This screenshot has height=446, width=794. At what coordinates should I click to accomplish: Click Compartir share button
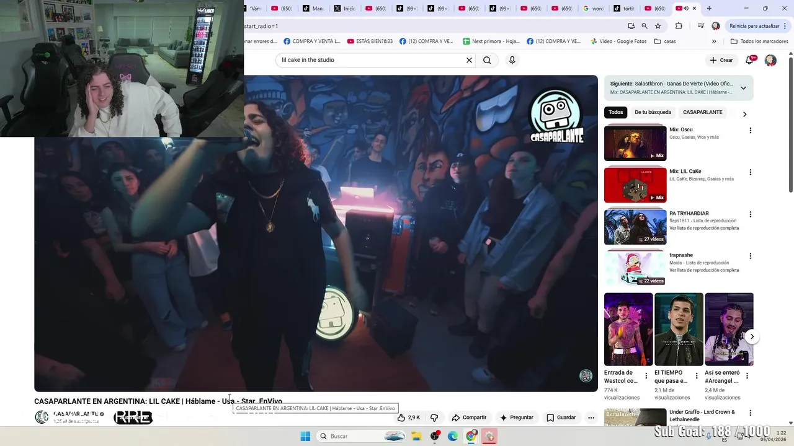(469, 418)
